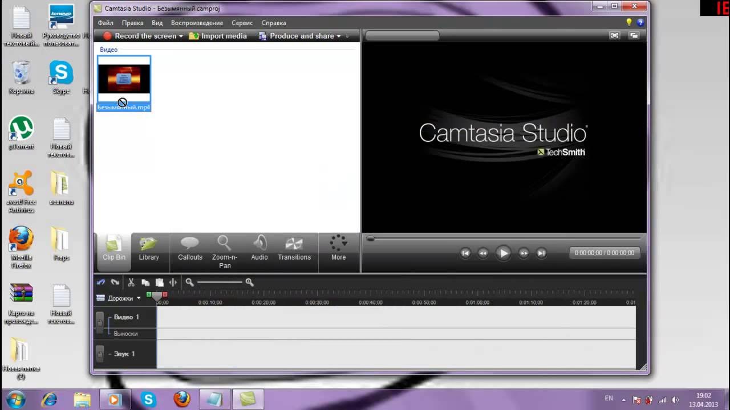Click full screen preview icon
730x410 pixels.
[614, 35]
